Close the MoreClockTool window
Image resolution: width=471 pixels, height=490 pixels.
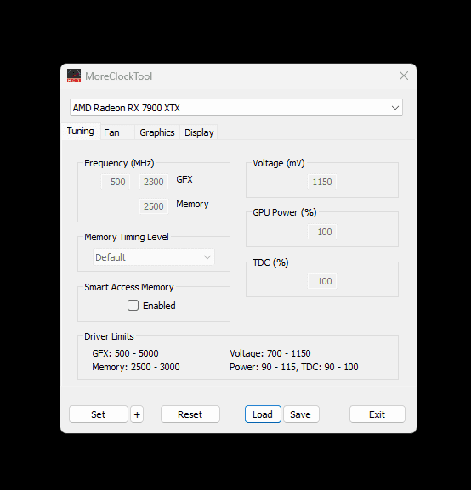[x=403, y=76]
